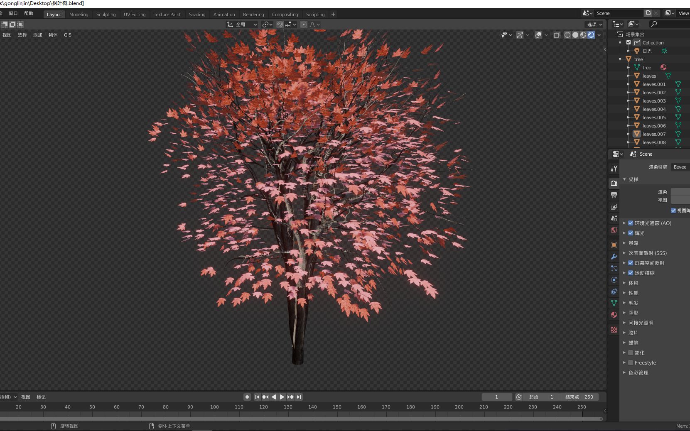Open the Modifier properties wrench tab
Screen dimensions: 690x431
[x=614, y=257]
